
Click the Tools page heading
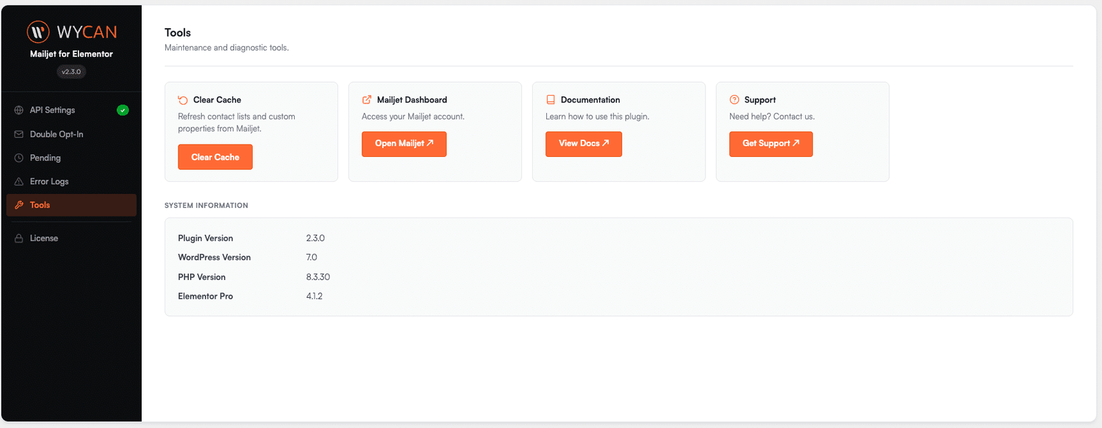click(178, 32)
